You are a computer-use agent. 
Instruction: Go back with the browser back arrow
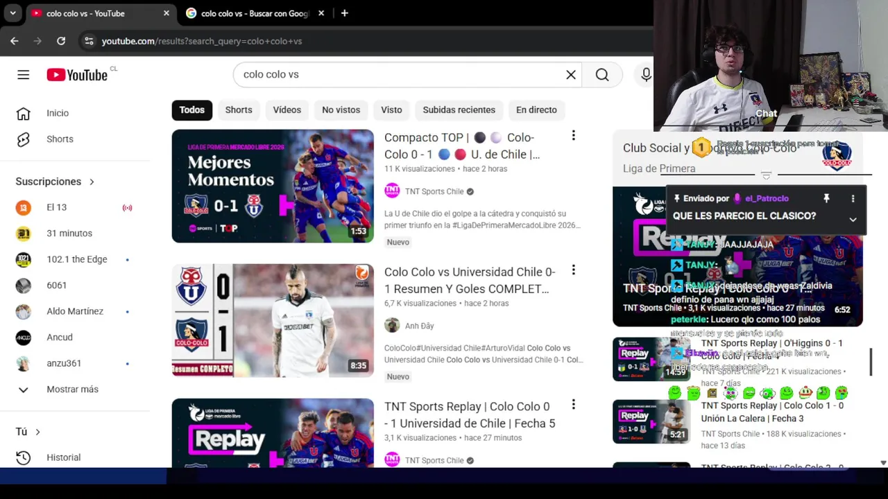(15, 41)
